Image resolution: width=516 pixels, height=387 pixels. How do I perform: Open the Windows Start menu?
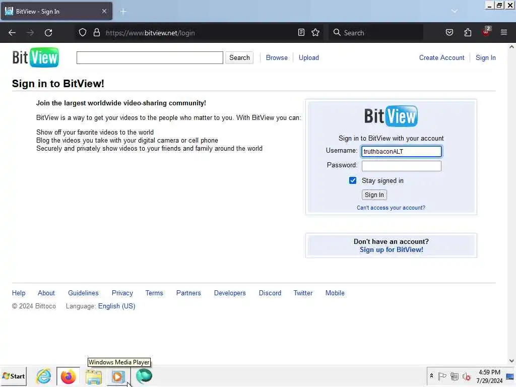[x=14, y=376]
